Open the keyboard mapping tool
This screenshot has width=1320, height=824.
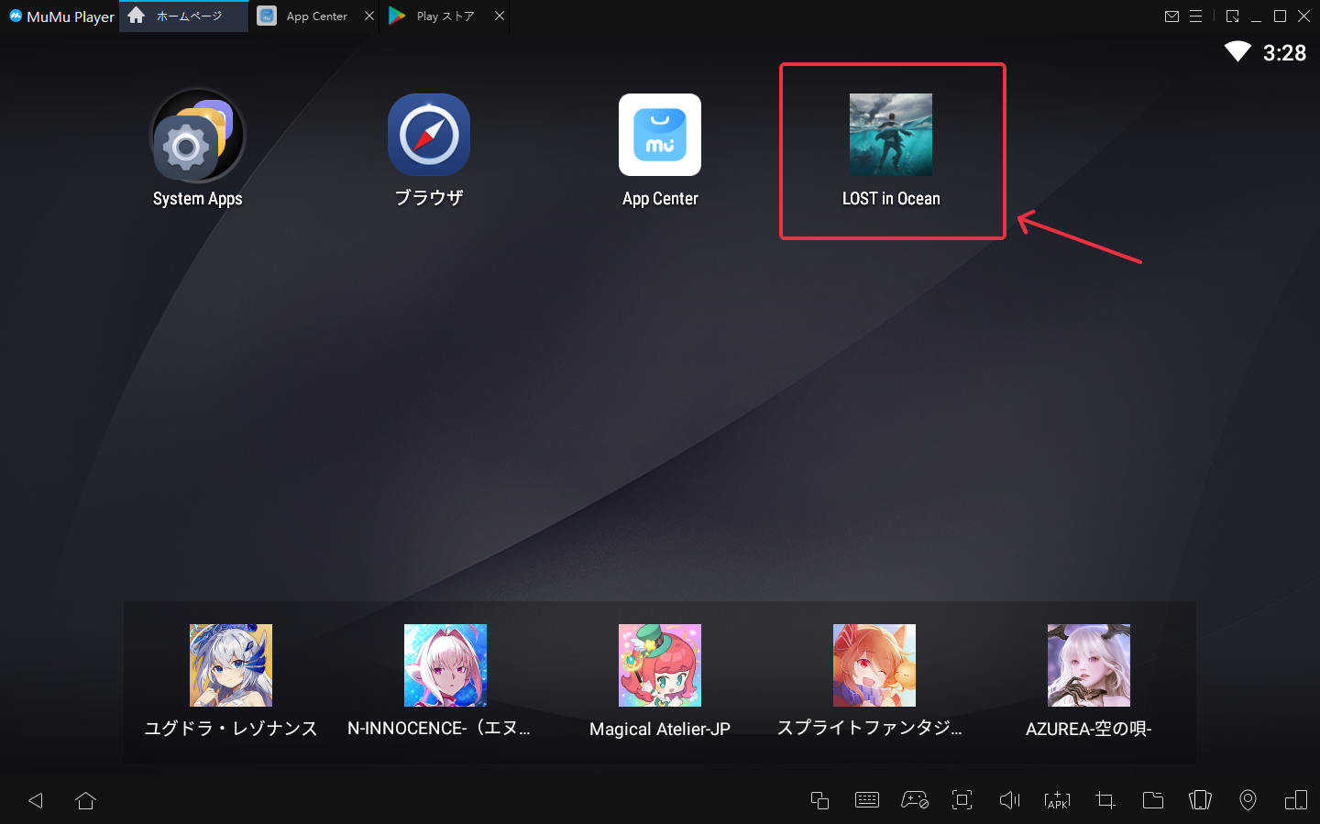[x=867, y=800]
